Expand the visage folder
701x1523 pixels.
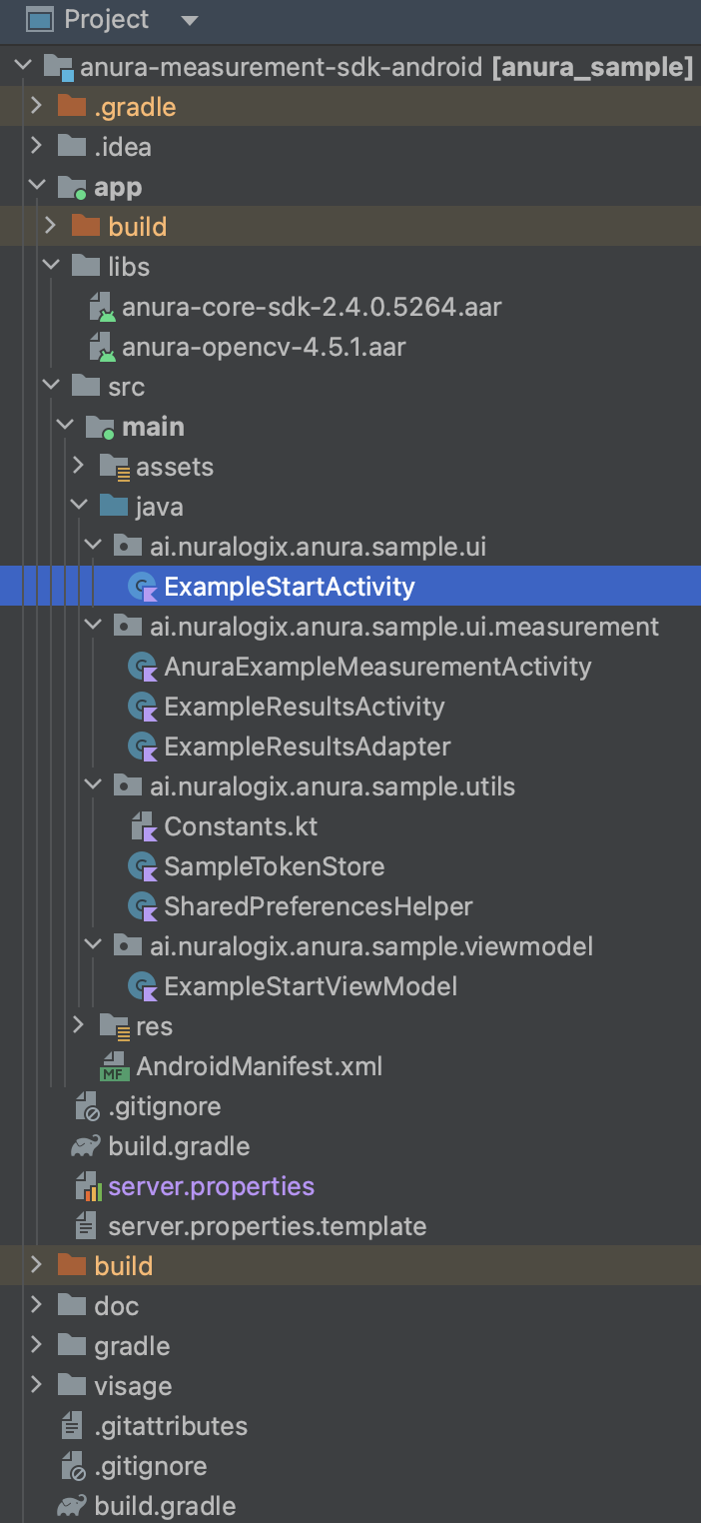pos(36,1386)
